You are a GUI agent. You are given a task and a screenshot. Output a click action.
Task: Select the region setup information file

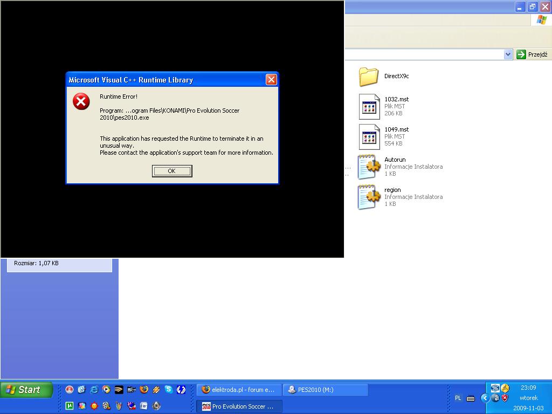click(401, 197)
